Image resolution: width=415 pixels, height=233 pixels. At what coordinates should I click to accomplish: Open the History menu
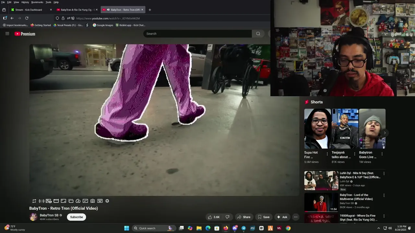[x=25, y=2]
